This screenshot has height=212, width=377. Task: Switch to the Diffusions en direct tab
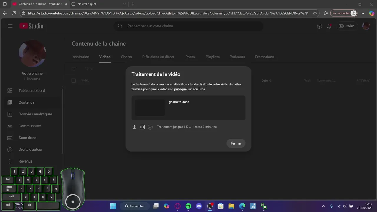pyautogui.click(x=158, y=57)
